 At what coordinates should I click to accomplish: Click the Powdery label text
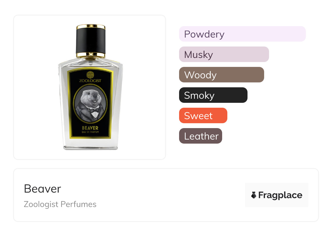[x=204, y=34]
